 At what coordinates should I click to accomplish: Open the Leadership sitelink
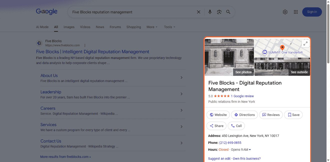(51, 92)
